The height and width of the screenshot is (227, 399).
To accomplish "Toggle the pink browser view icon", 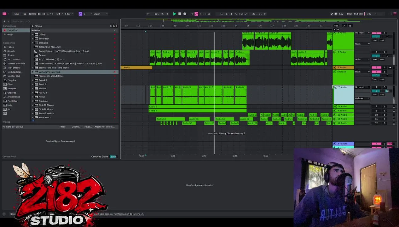I will point(4,14).
